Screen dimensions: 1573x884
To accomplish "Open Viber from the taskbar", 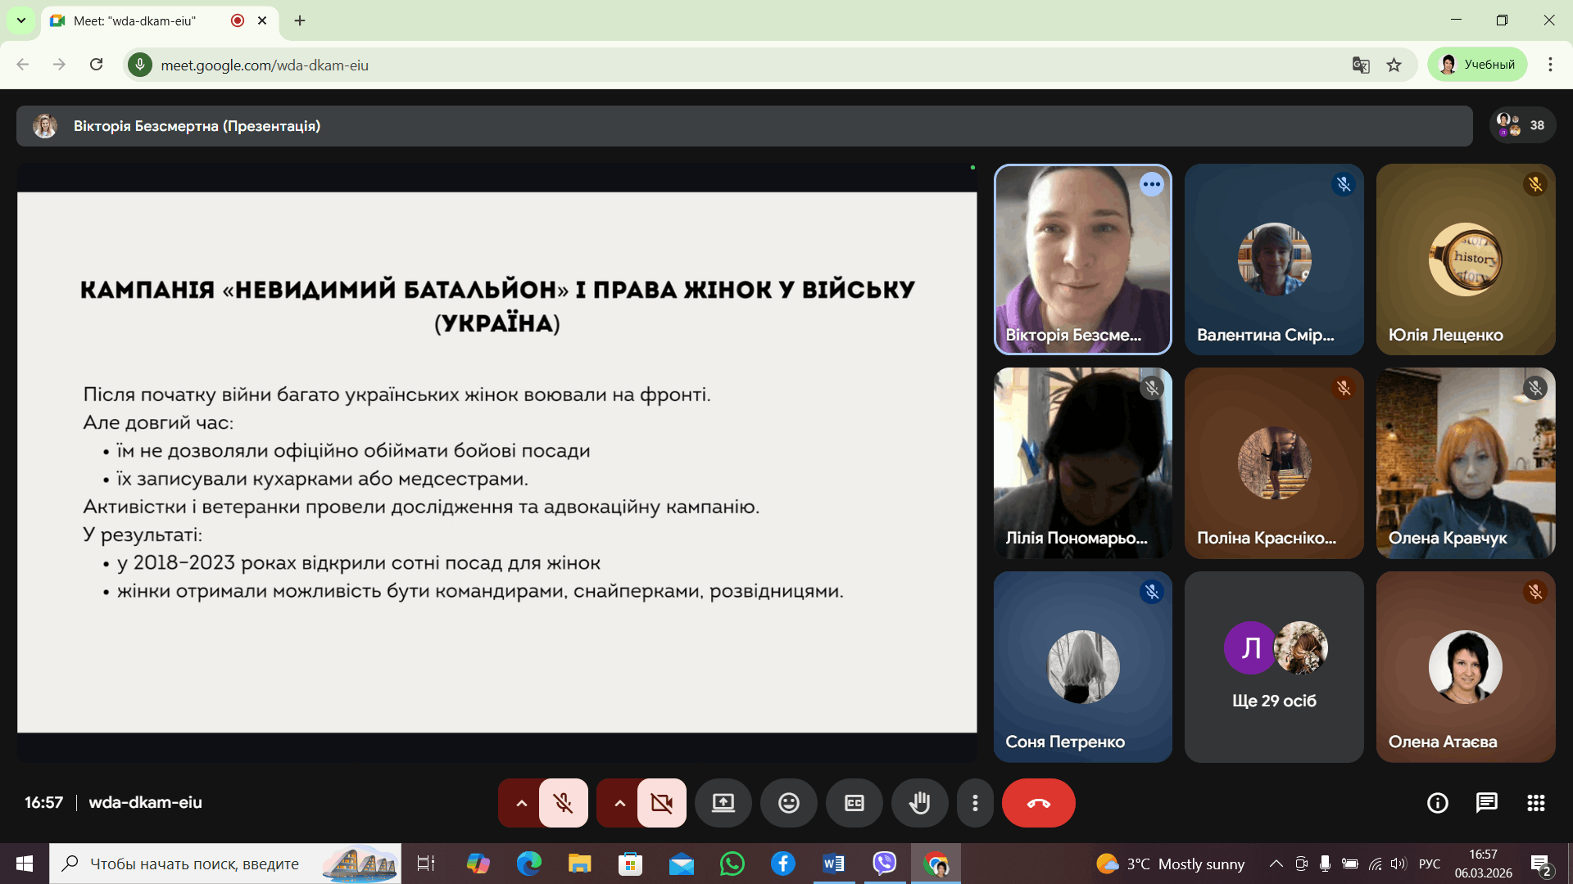I will pyautogui.click(x=884, y=863).
